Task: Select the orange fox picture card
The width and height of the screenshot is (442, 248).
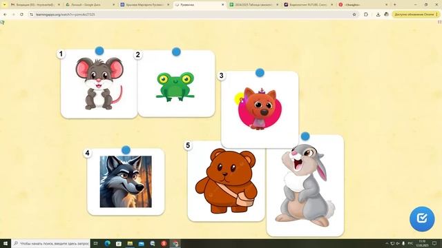Action: click(x=260, y=110)
